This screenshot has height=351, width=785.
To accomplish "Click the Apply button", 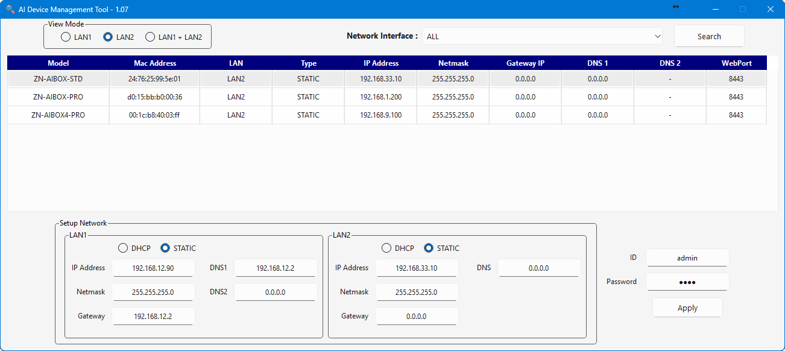I will coord(687,308).
